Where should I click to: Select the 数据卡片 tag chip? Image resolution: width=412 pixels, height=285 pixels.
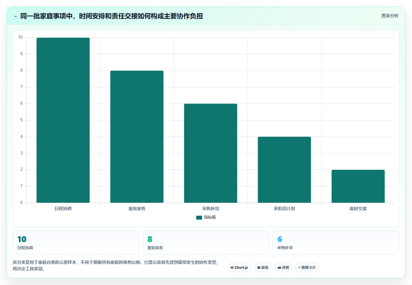(307, 267)
